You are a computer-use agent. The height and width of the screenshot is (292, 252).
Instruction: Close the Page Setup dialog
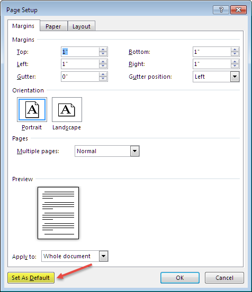[238, 10]
